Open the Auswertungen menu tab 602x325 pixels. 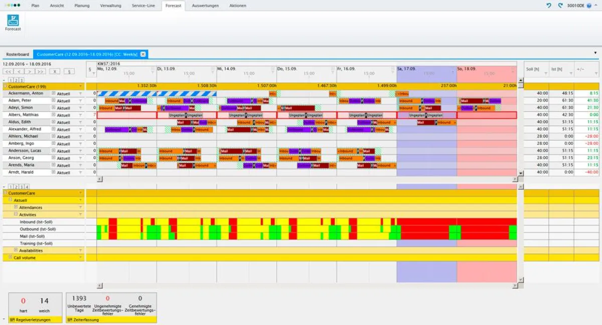pos(205,6)
